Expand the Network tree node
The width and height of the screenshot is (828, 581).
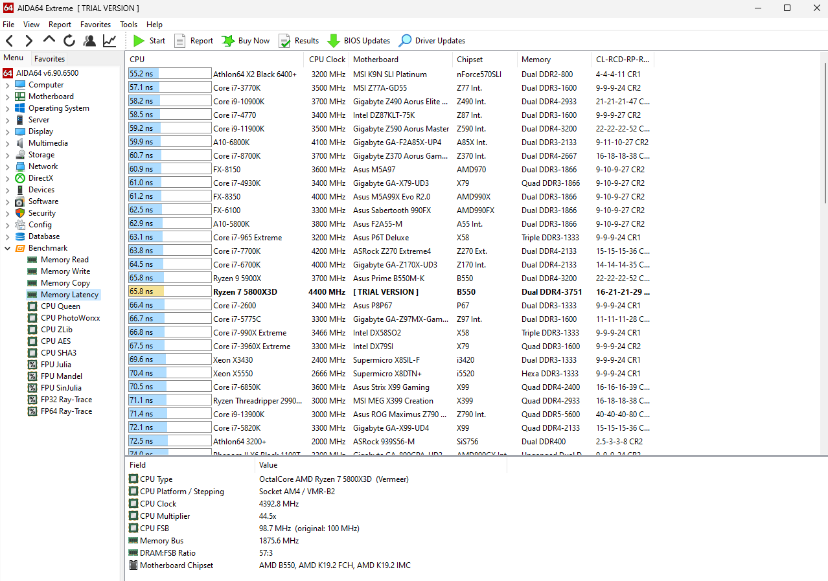(x=8, y=166)
